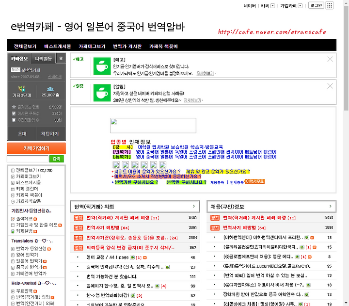Open the 가입카페 dropdown arrow
This screenshot has height=306, width=349.
click(300, 5)
